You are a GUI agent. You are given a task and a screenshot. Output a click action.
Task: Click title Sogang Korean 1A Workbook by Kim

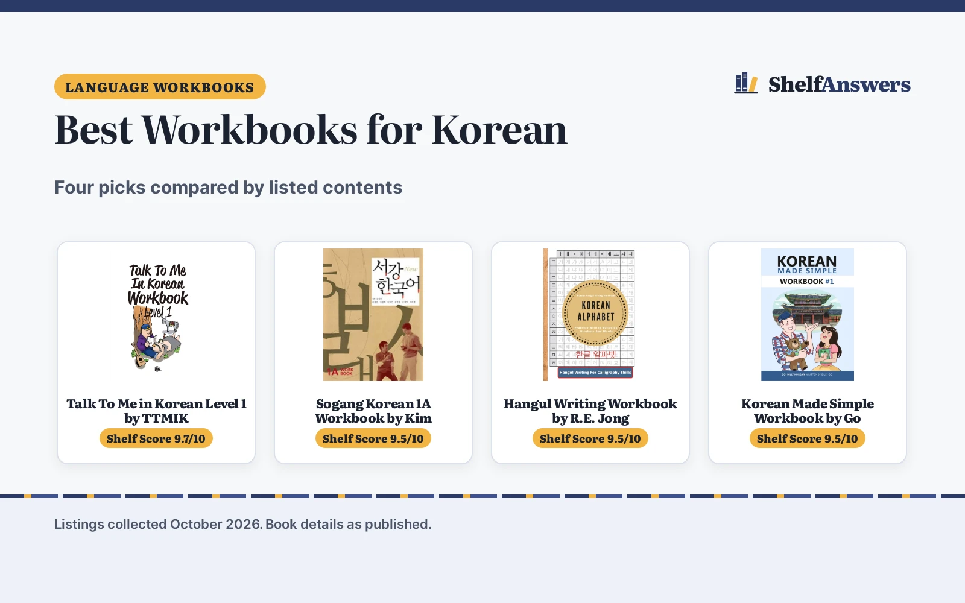click(373, 411)
